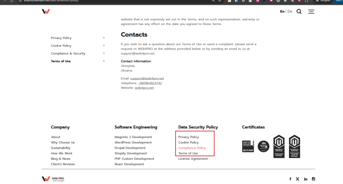Open React Development link
Viewport: 343px width, 184px height.
129,164
